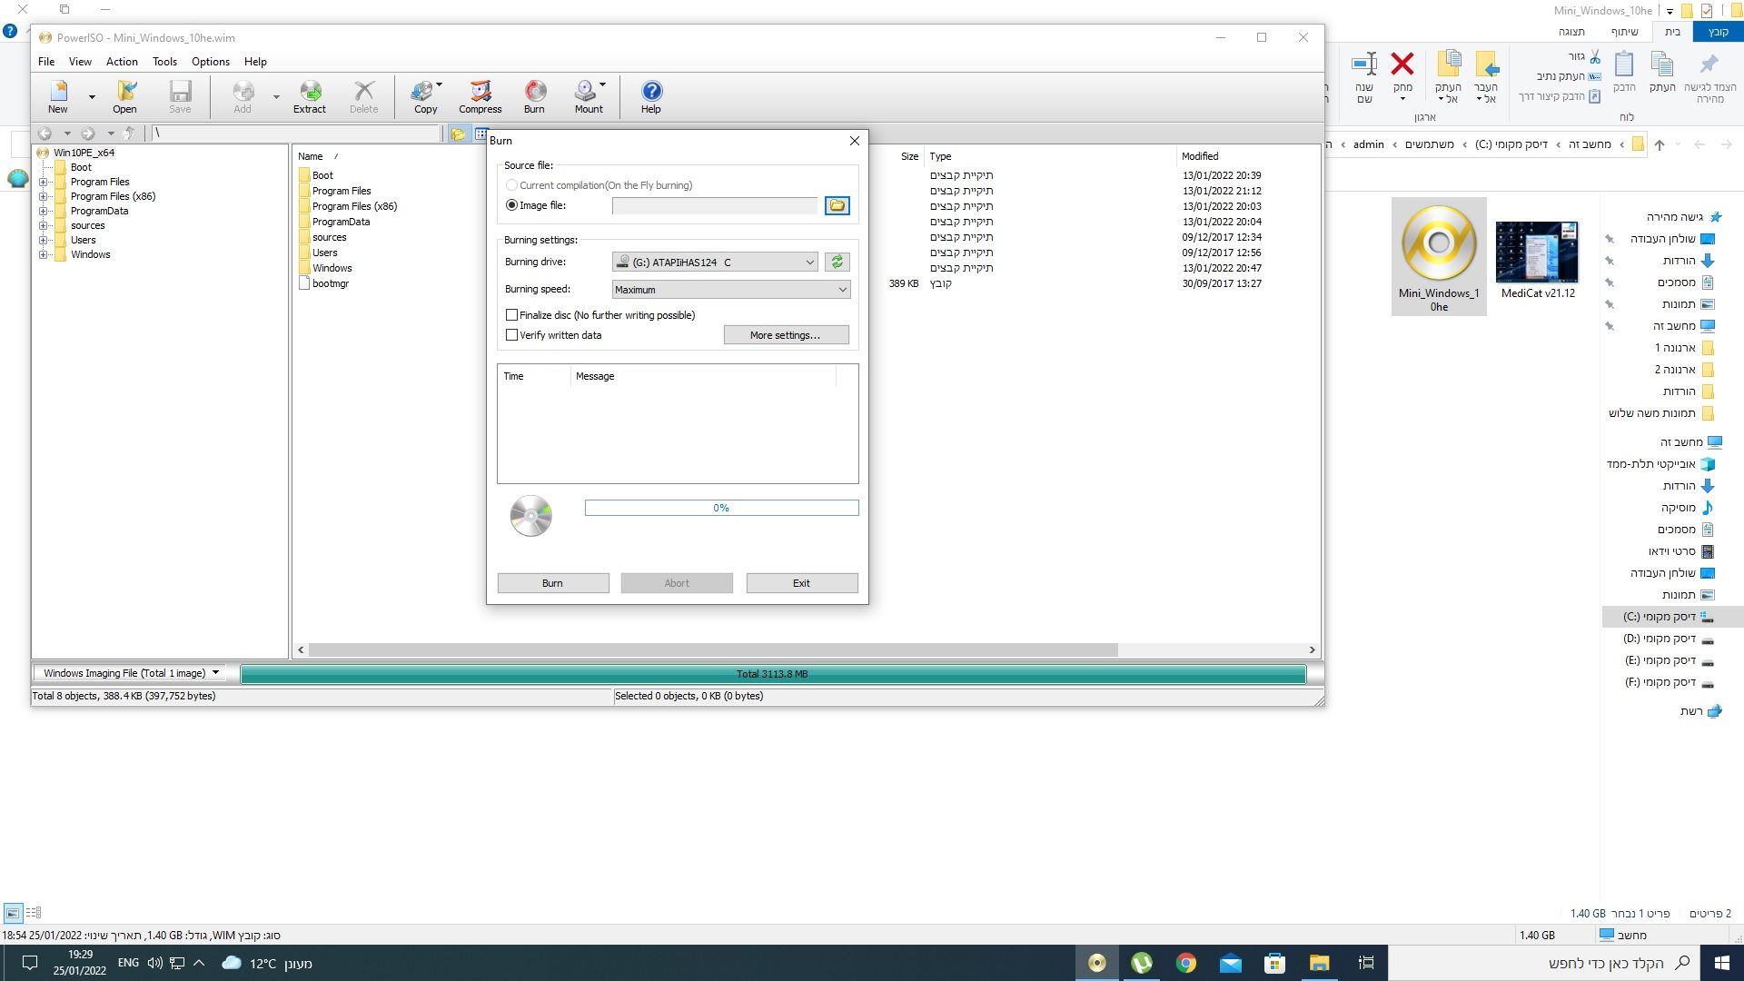This screenshot has height=981, width=1744.
Task: Refresh the burning drive list
Action: pos(837,263)
